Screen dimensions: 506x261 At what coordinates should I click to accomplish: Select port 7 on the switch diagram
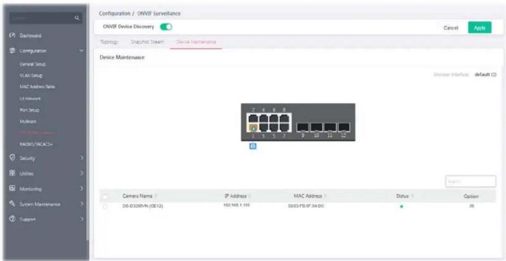284,128
